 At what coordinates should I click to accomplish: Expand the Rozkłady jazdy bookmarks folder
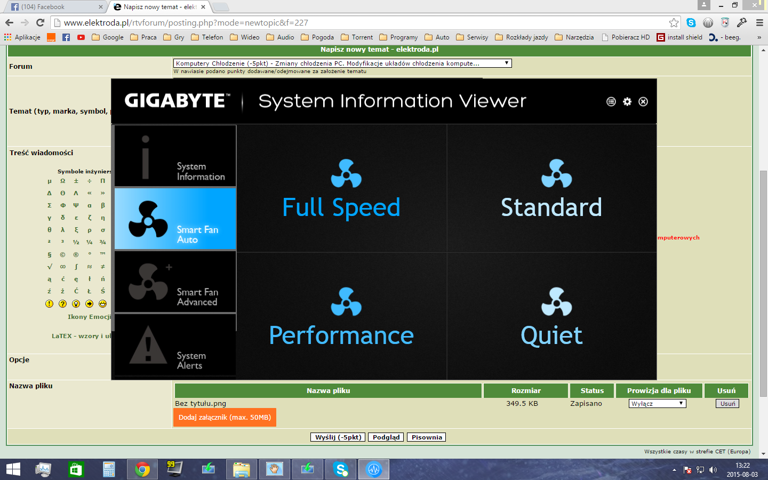click(522, 37)
